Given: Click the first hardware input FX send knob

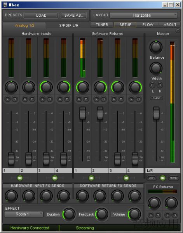Looking at the screenshot, I should 11,196.
